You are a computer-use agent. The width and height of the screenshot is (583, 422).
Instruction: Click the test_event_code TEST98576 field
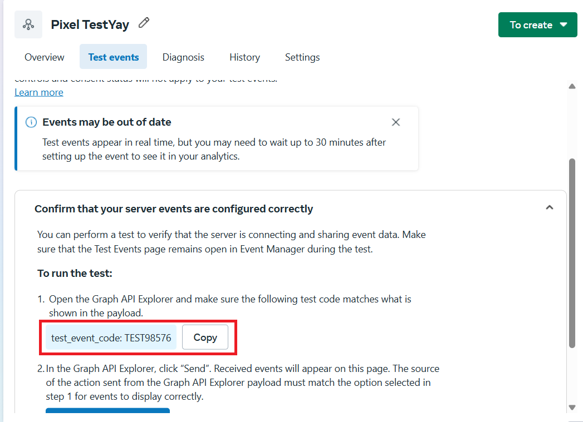[x=111, y=337]
